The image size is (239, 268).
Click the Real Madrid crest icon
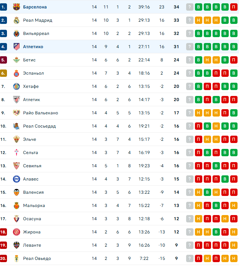(16, 20)
